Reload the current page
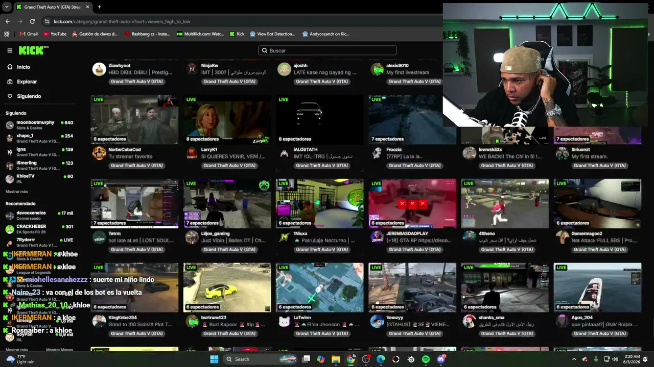 (32, 21)
